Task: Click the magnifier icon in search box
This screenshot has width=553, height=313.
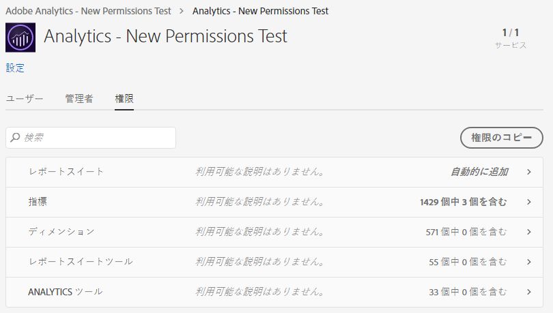Action: tap(16, 138)
